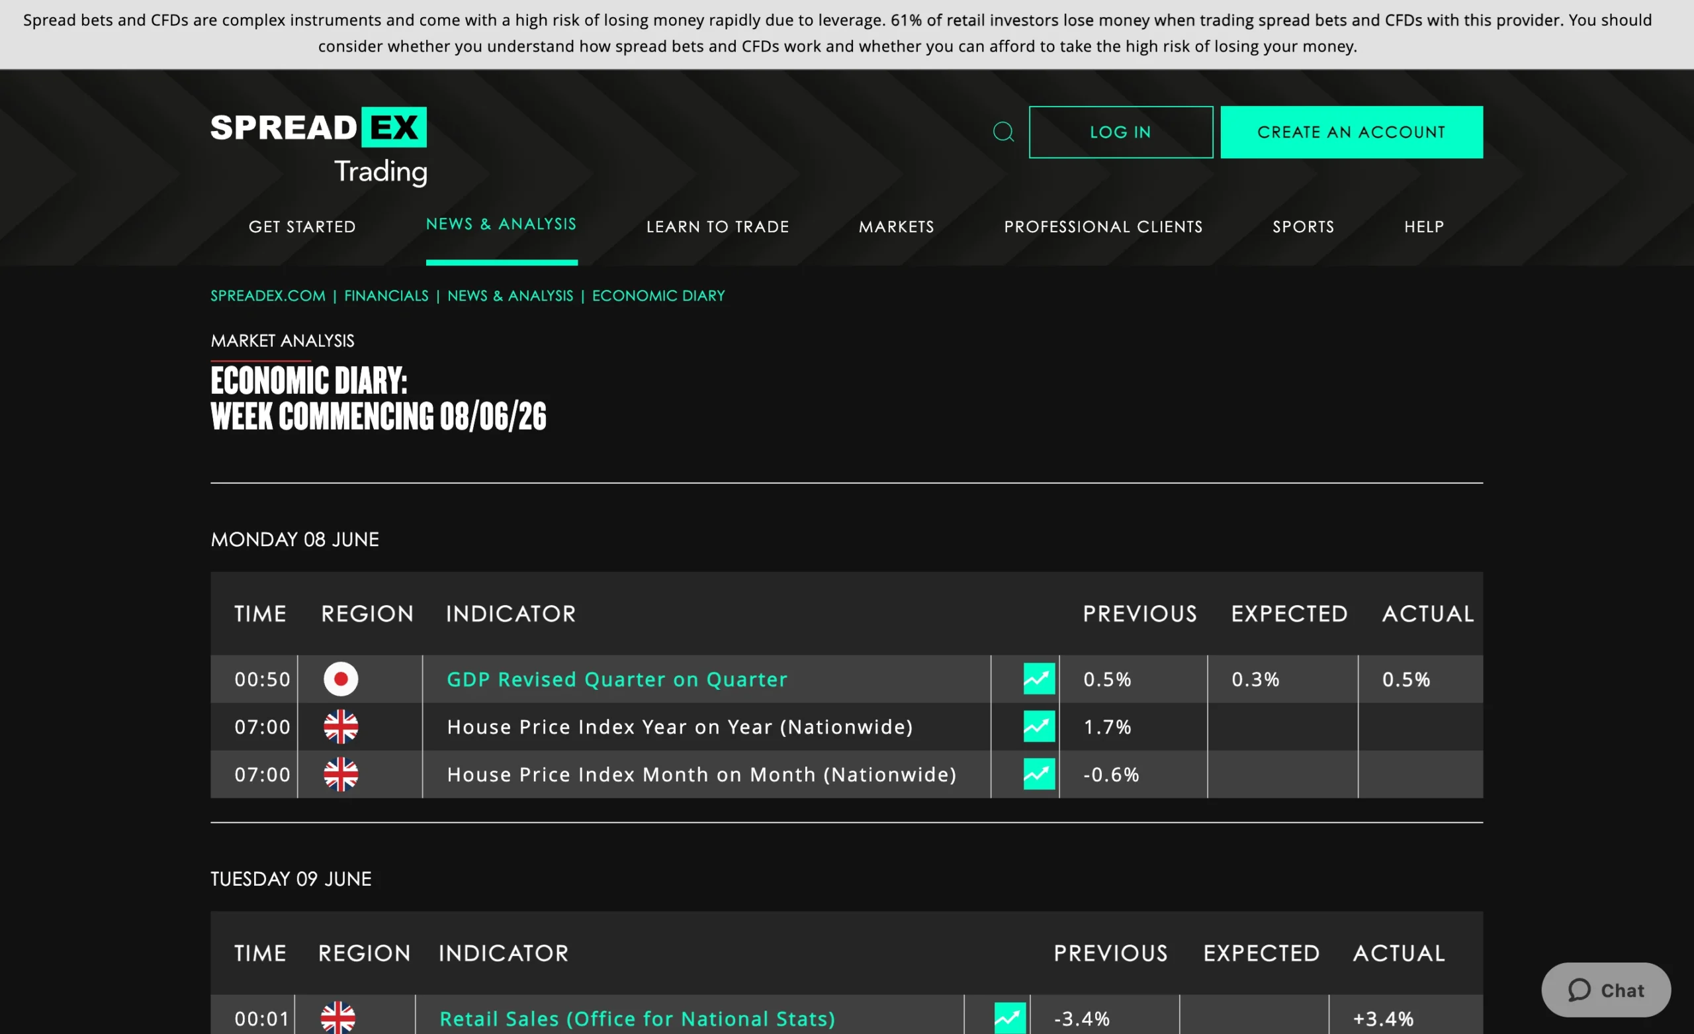Click the LOG IN button
Screen dimensions: 1694x1034
(x=1121, y=132)
